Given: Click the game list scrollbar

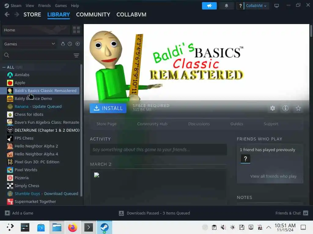Looking at the screenshot, I should 81,130.
